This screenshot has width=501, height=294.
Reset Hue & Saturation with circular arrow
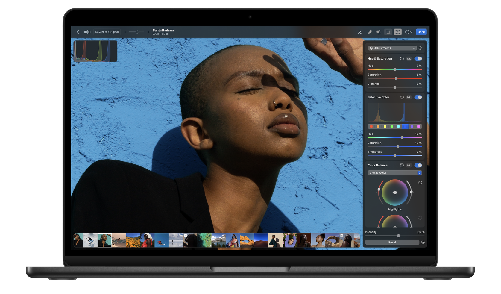402,59
